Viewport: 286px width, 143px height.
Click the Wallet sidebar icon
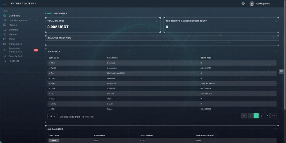tap(5, 39)
